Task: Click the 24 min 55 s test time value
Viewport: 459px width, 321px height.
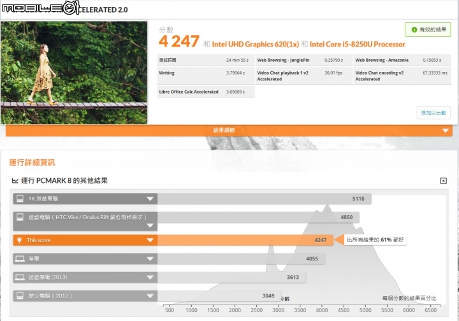Action: click(237, 61)
